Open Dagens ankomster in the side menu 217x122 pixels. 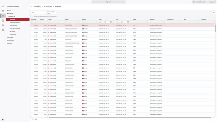click(x=15, y=22)
